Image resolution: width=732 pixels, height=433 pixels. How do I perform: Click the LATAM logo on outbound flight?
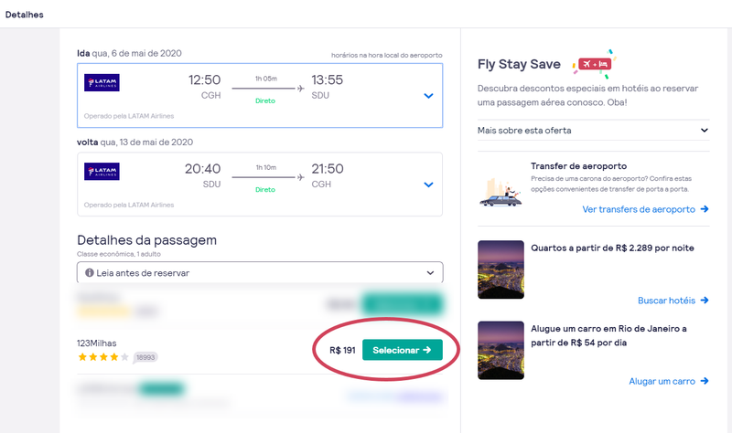click(x=102, y=84)
